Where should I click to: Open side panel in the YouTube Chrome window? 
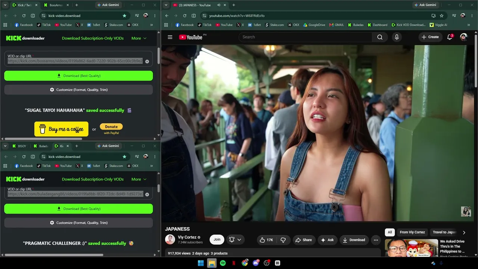point(193,16)
